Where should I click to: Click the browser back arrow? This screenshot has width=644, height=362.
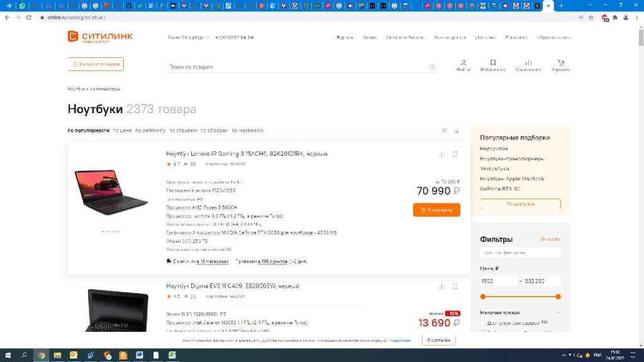(8, 18)
